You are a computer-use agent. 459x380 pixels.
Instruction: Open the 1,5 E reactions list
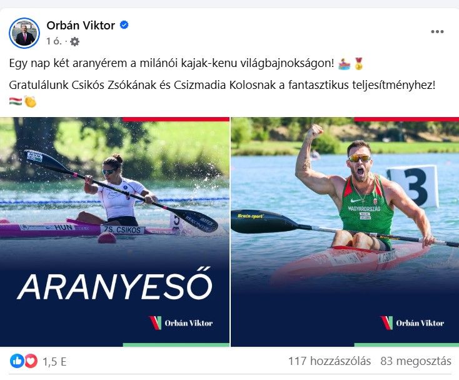point(55,362)
